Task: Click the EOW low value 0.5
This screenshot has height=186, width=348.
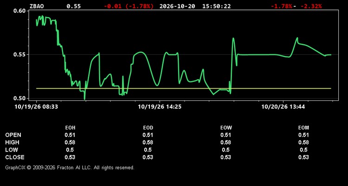Action: [226, 150]
